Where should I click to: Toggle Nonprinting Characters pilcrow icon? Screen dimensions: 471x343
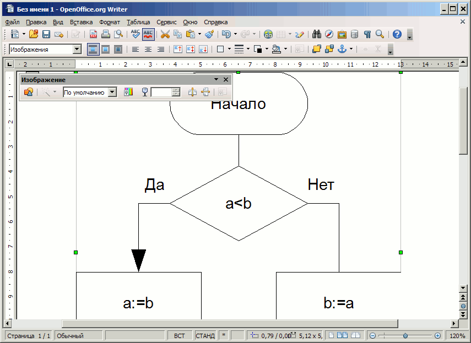(367, 34)
